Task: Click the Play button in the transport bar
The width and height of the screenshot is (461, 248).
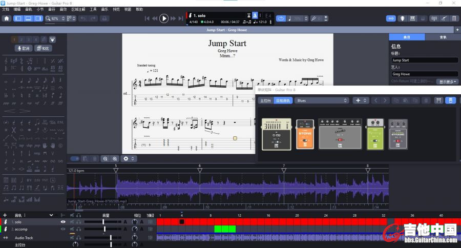Action: point(163,18)
